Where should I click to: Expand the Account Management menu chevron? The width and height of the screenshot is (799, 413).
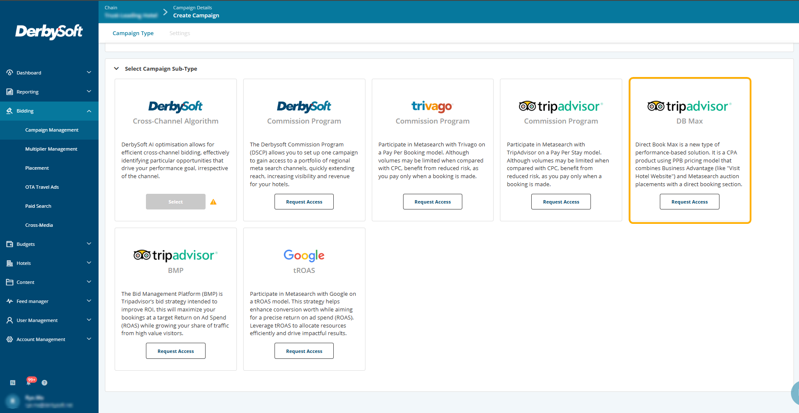coord(89,339)
